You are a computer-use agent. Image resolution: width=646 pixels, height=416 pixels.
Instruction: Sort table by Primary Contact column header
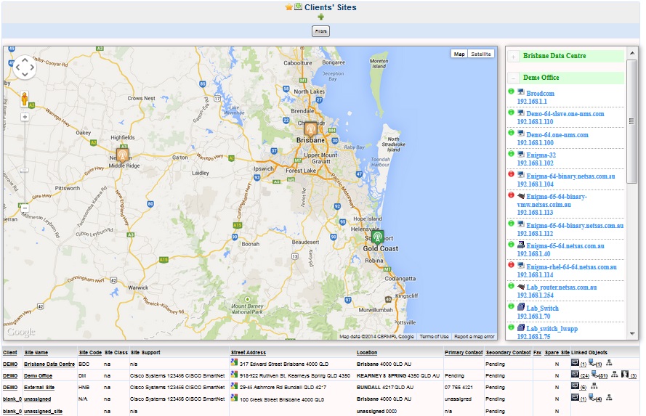(464, 353)
